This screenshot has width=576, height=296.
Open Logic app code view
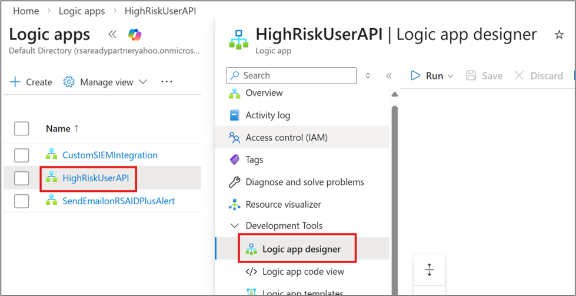click(x=302, y=271)
